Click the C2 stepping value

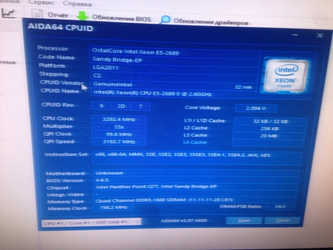coord(97,76)
